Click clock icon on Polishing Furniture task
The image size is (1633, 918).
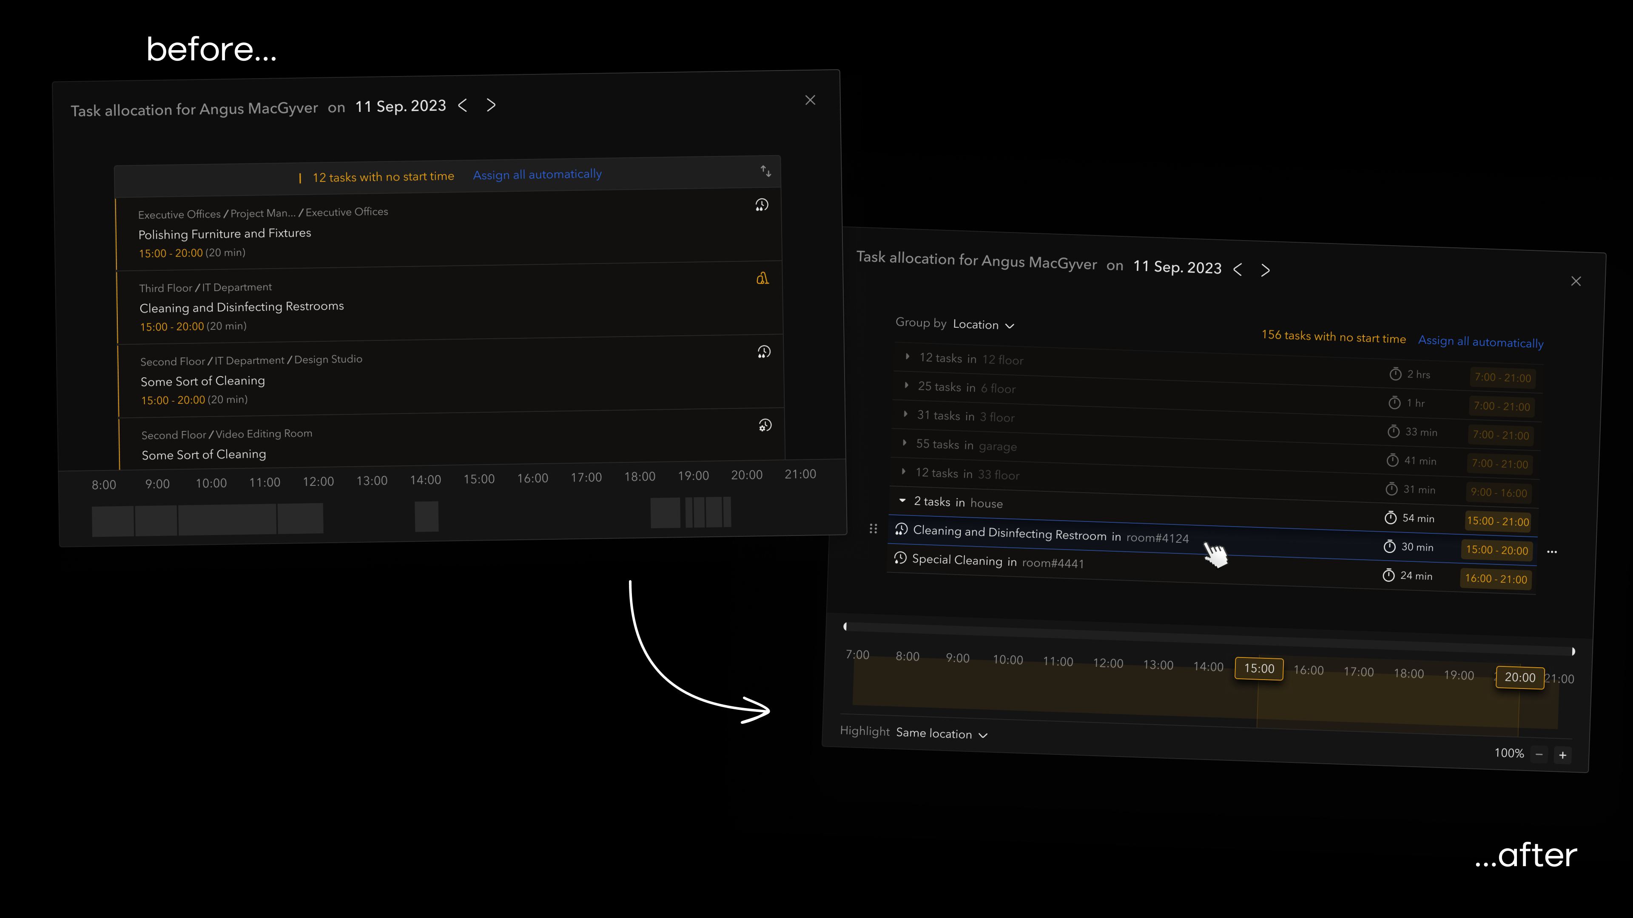[x=762, y=205]
